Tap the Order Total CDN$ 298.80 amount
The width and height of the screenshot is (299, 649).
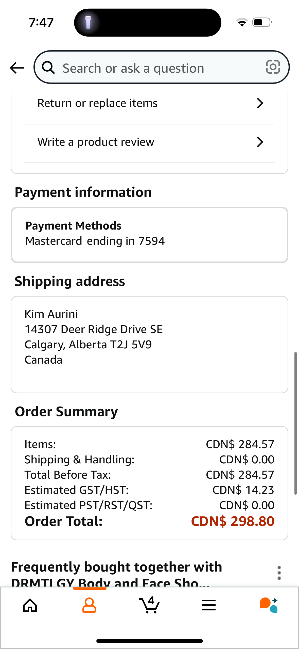(233, 521)
